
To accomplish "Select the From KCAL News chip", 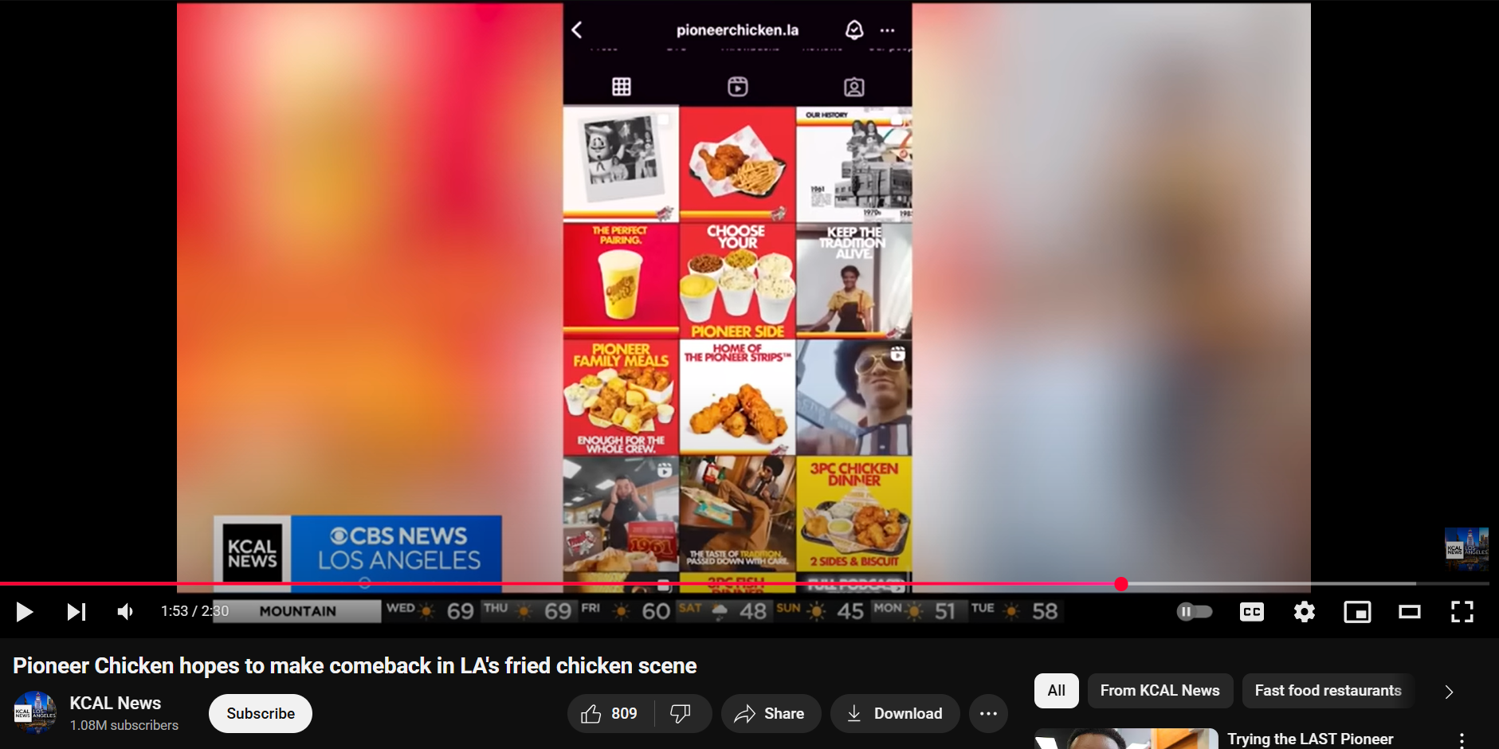I will [1160, 691].
